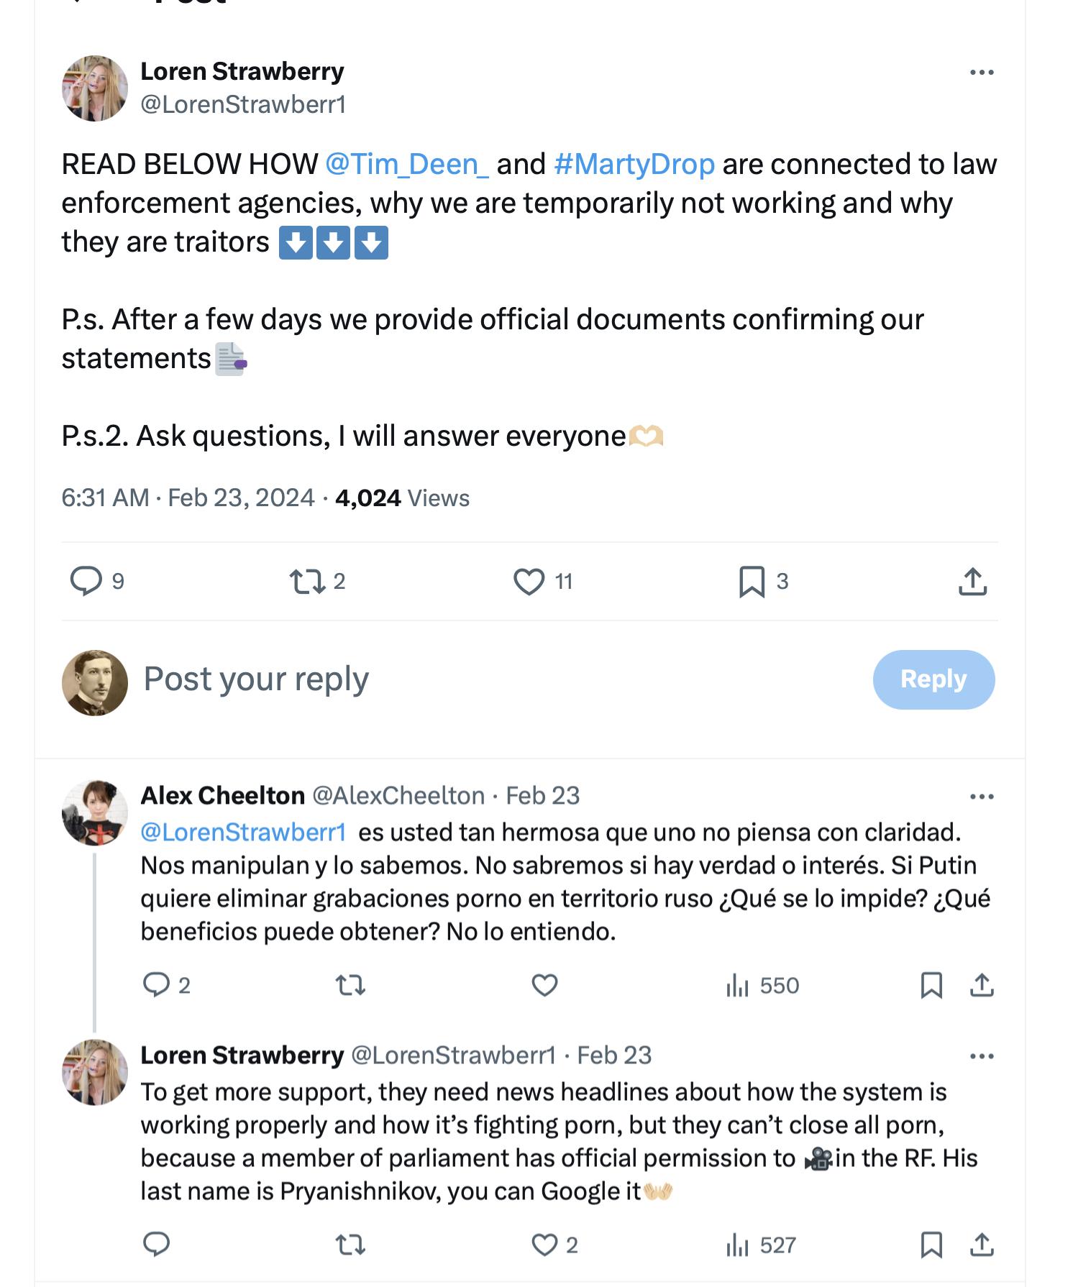Click the @Tim_Deen_ mention link
The height and width of the screenshot is (1287, 1073).
pos(406,164)
